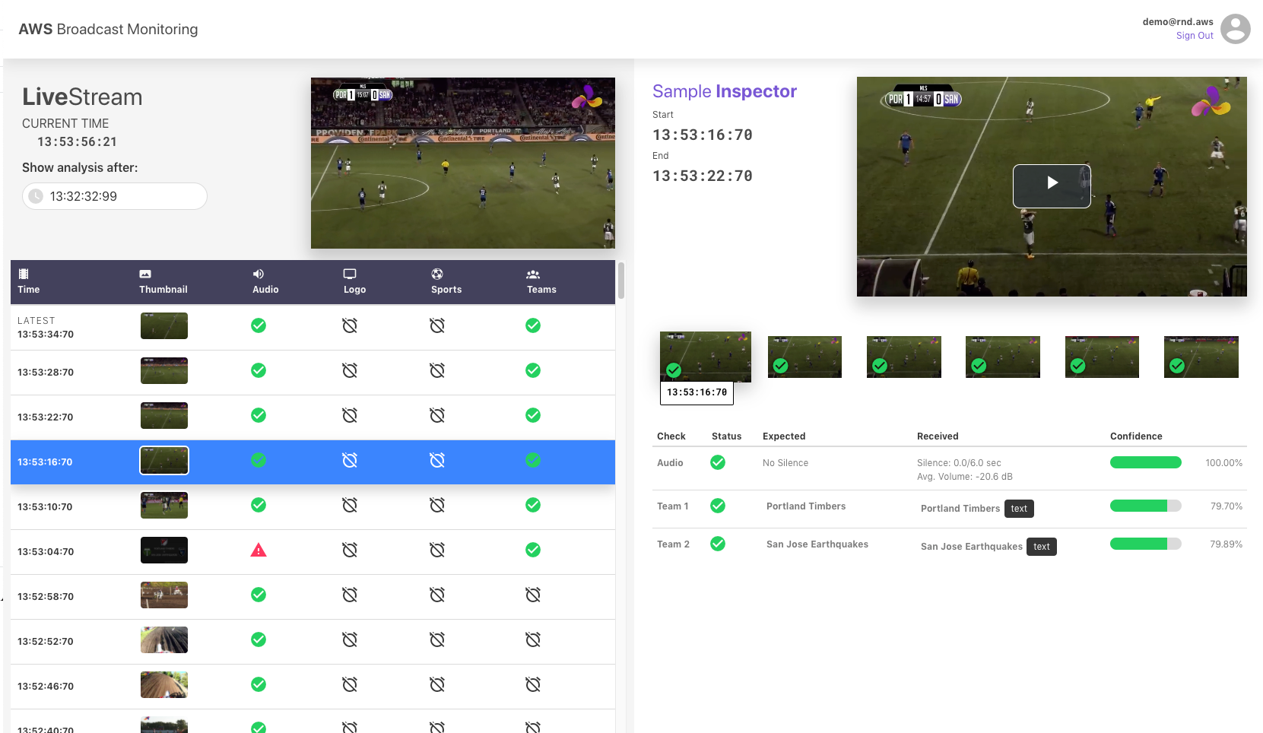Click logo disabled icon for 13:53:34:70

pos(350,325)
